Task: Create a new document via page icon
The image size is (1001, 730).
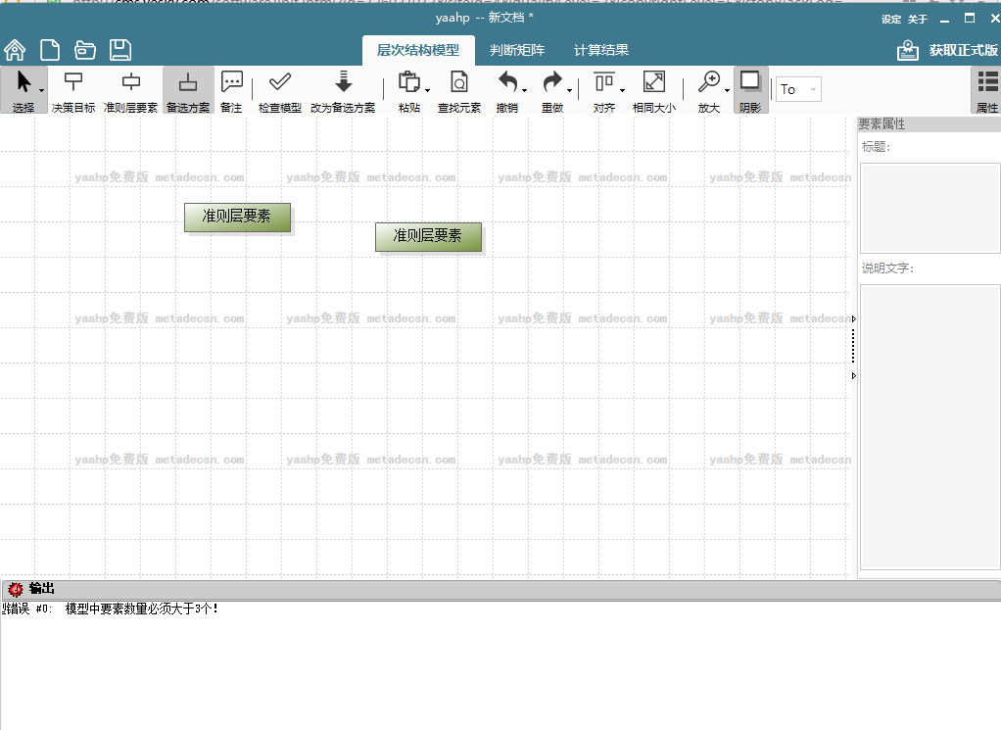Action: click(x=50, y=50)
